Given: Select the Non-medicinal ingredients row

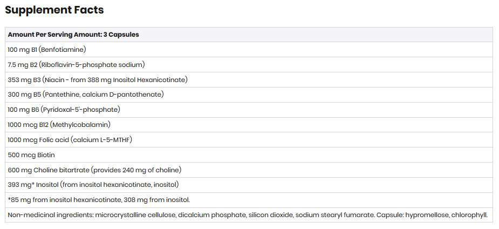Looking at the screenshot, I should click(248, 215).
